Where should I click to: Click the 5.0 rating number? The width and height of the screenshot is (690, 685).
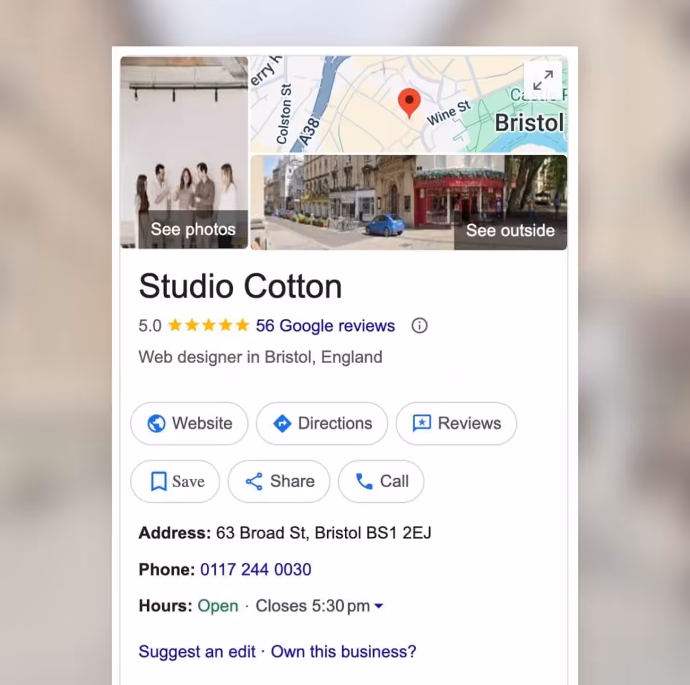(150, 326)
